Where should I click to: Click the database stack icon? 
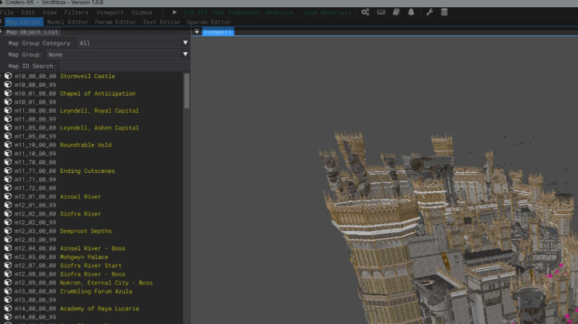444,12
